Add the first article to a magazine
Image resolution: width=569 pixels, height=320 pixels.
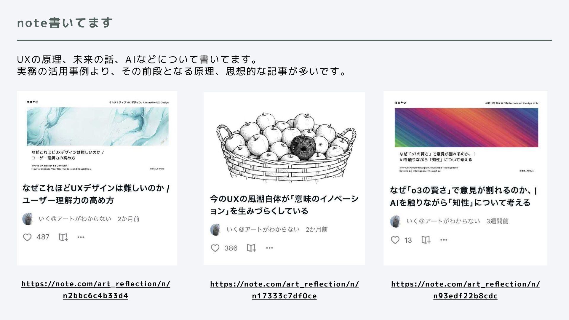(x=63, y=237)
